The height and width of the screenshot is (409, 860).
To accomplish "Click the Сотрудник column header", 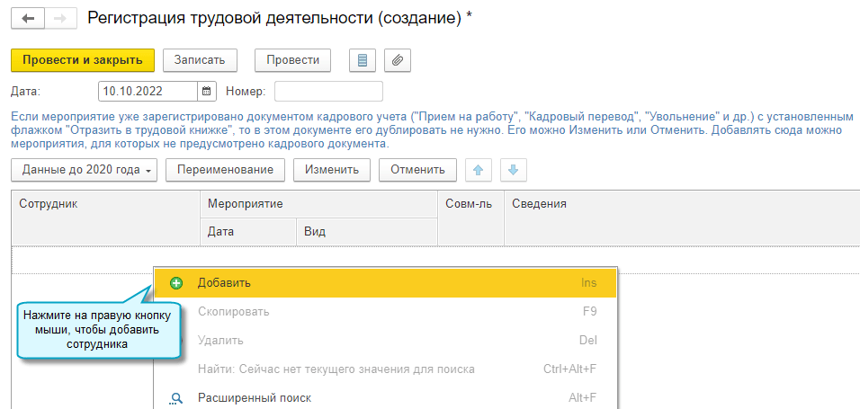I will (49, 204).
